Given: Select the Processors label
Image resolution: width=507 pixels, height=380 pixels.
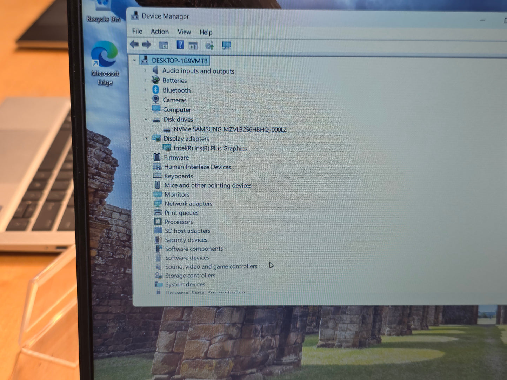Looking at the screenshot, I should pyautogui.click(x=179, y=222).
